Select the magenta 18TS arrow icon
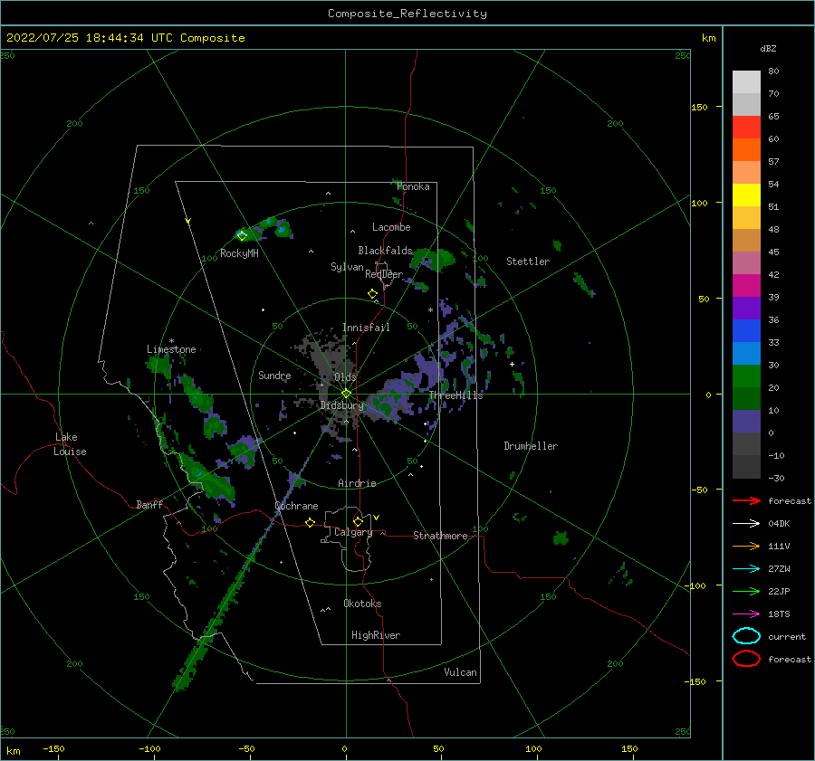Screen dimensions: 815x761 (746, 614)
